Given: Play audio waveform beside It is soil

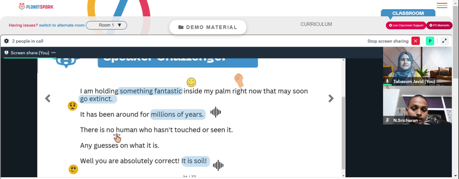Looking at the screenshot, I should [218, 165].
